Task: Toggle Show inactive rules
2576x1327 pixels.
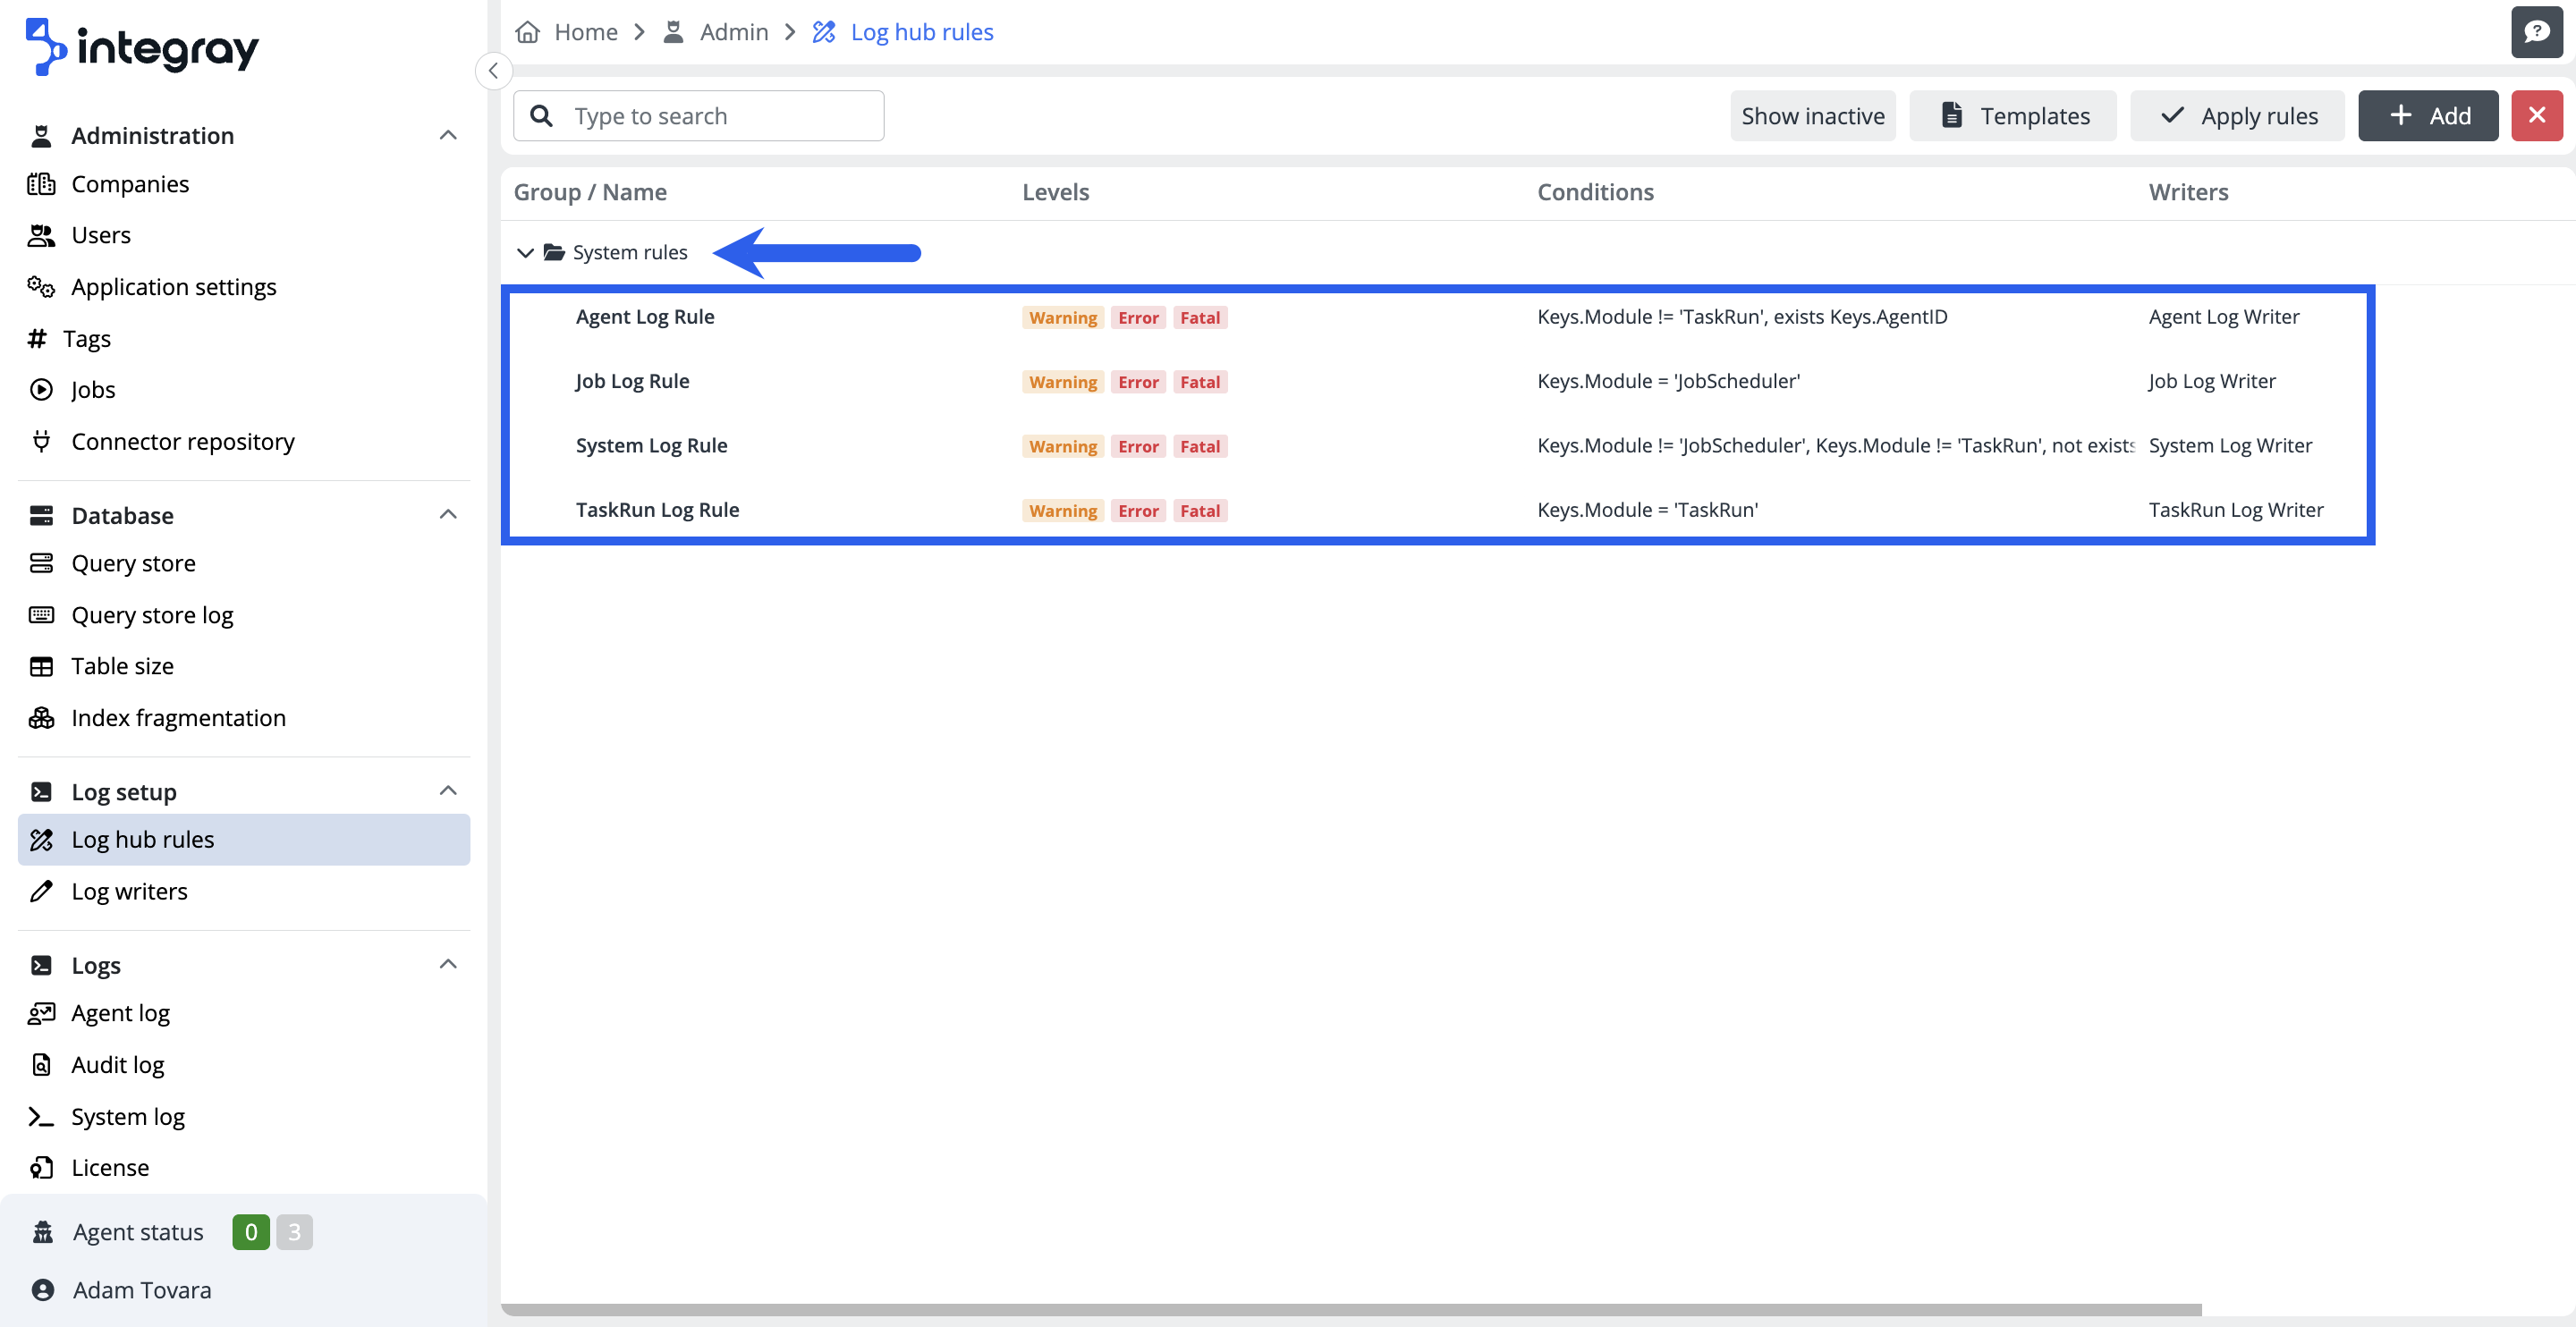Action: [x=1812, y=116]
